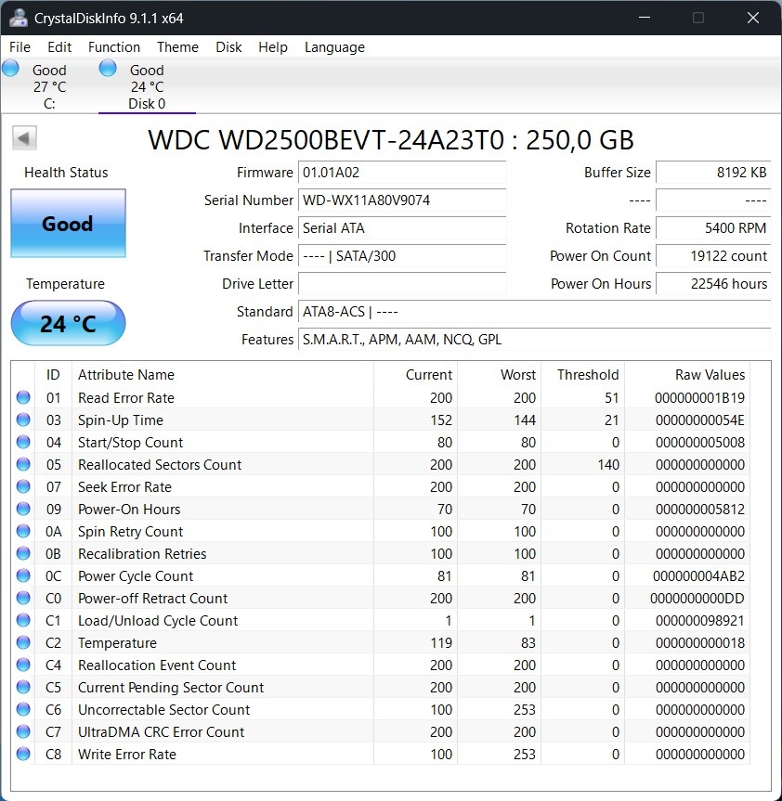Click the 24 °C temperature indicator
Screen dimensions: 782x801
(x=67, y=323)
